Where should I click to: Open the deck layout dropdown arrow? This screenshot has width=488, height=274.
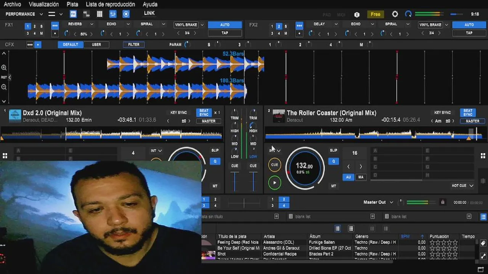61,14
